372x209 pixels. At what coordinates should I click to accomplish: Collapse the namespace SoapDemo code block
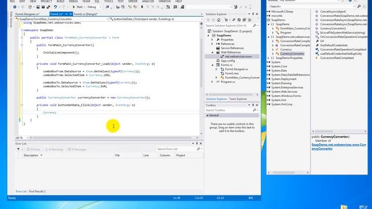(22, 30)
